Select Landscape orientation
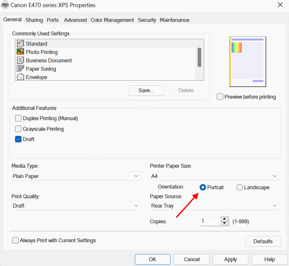The image size is (289, 266). pyautogui.click(x=240, y=188)
